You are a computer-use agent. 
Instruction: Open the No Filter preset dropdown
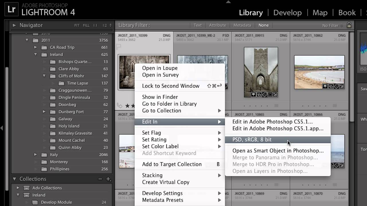pos(332,25)
